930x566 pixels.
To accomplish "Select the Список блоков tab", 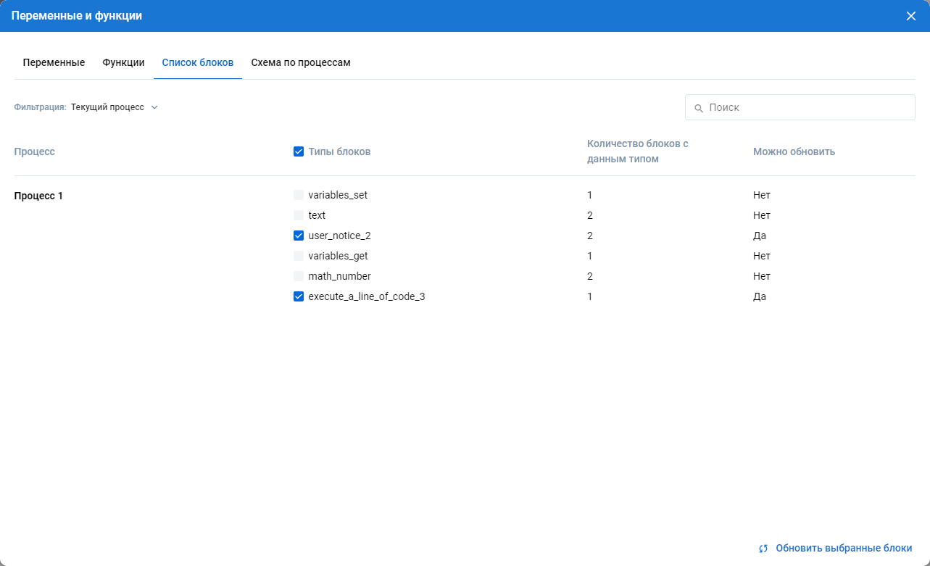I will click(198, 62).
